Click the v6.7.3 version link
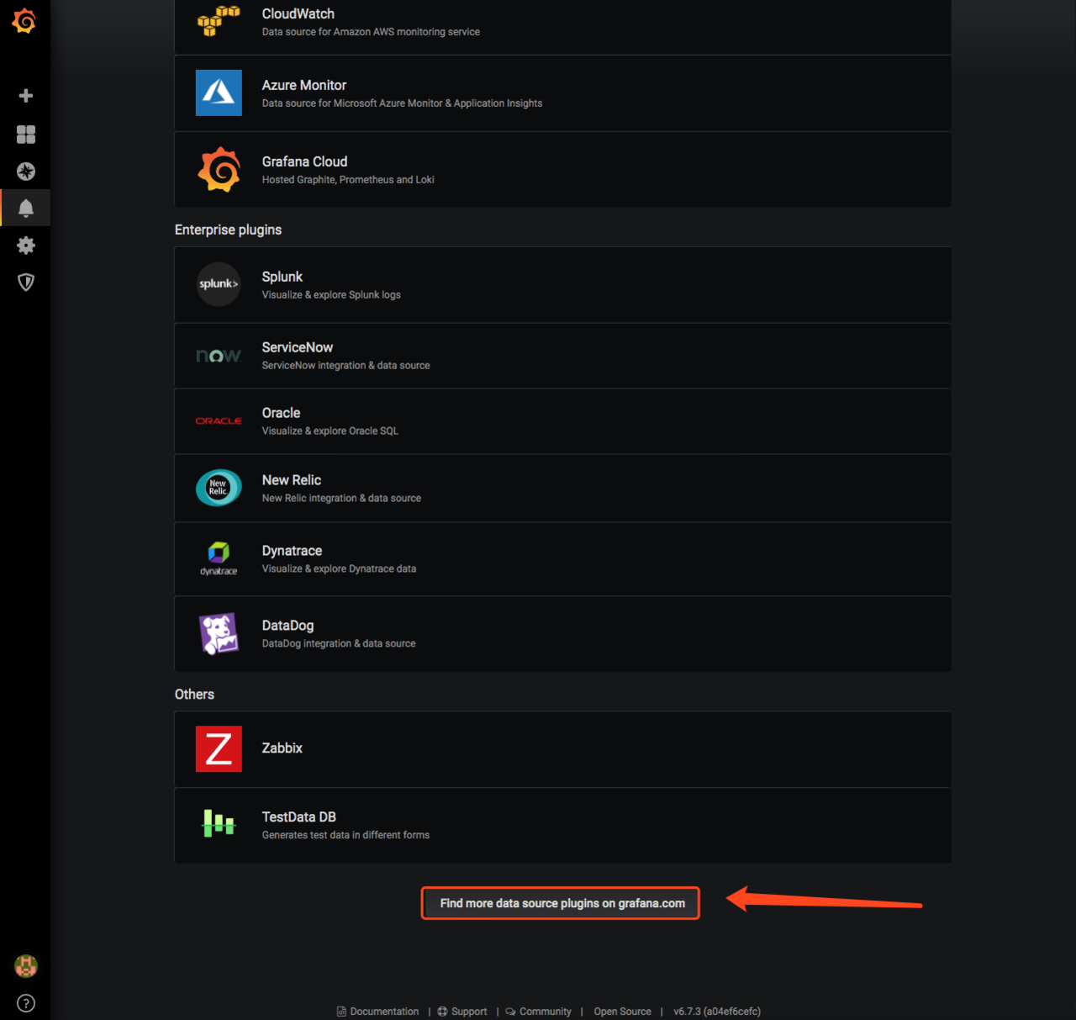Screen dimensions: 1076x1020 pos(717,1012)
